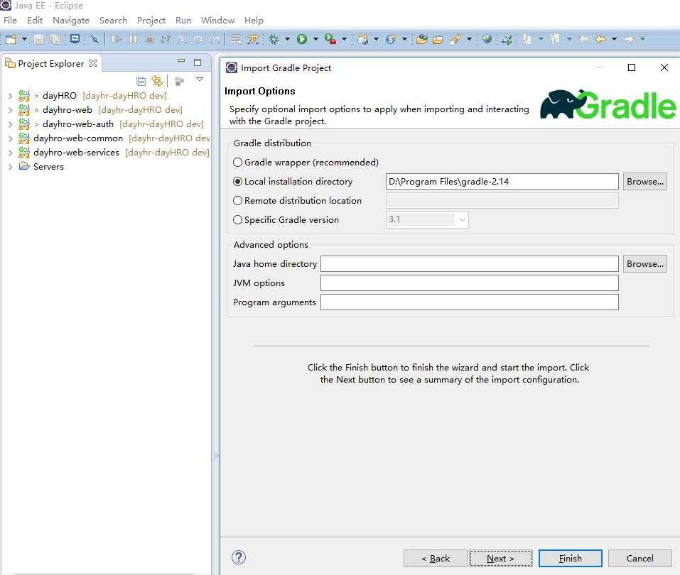The image size is (680, 575).
Task: Click the Java home directory input field
Action: [470, 264]
